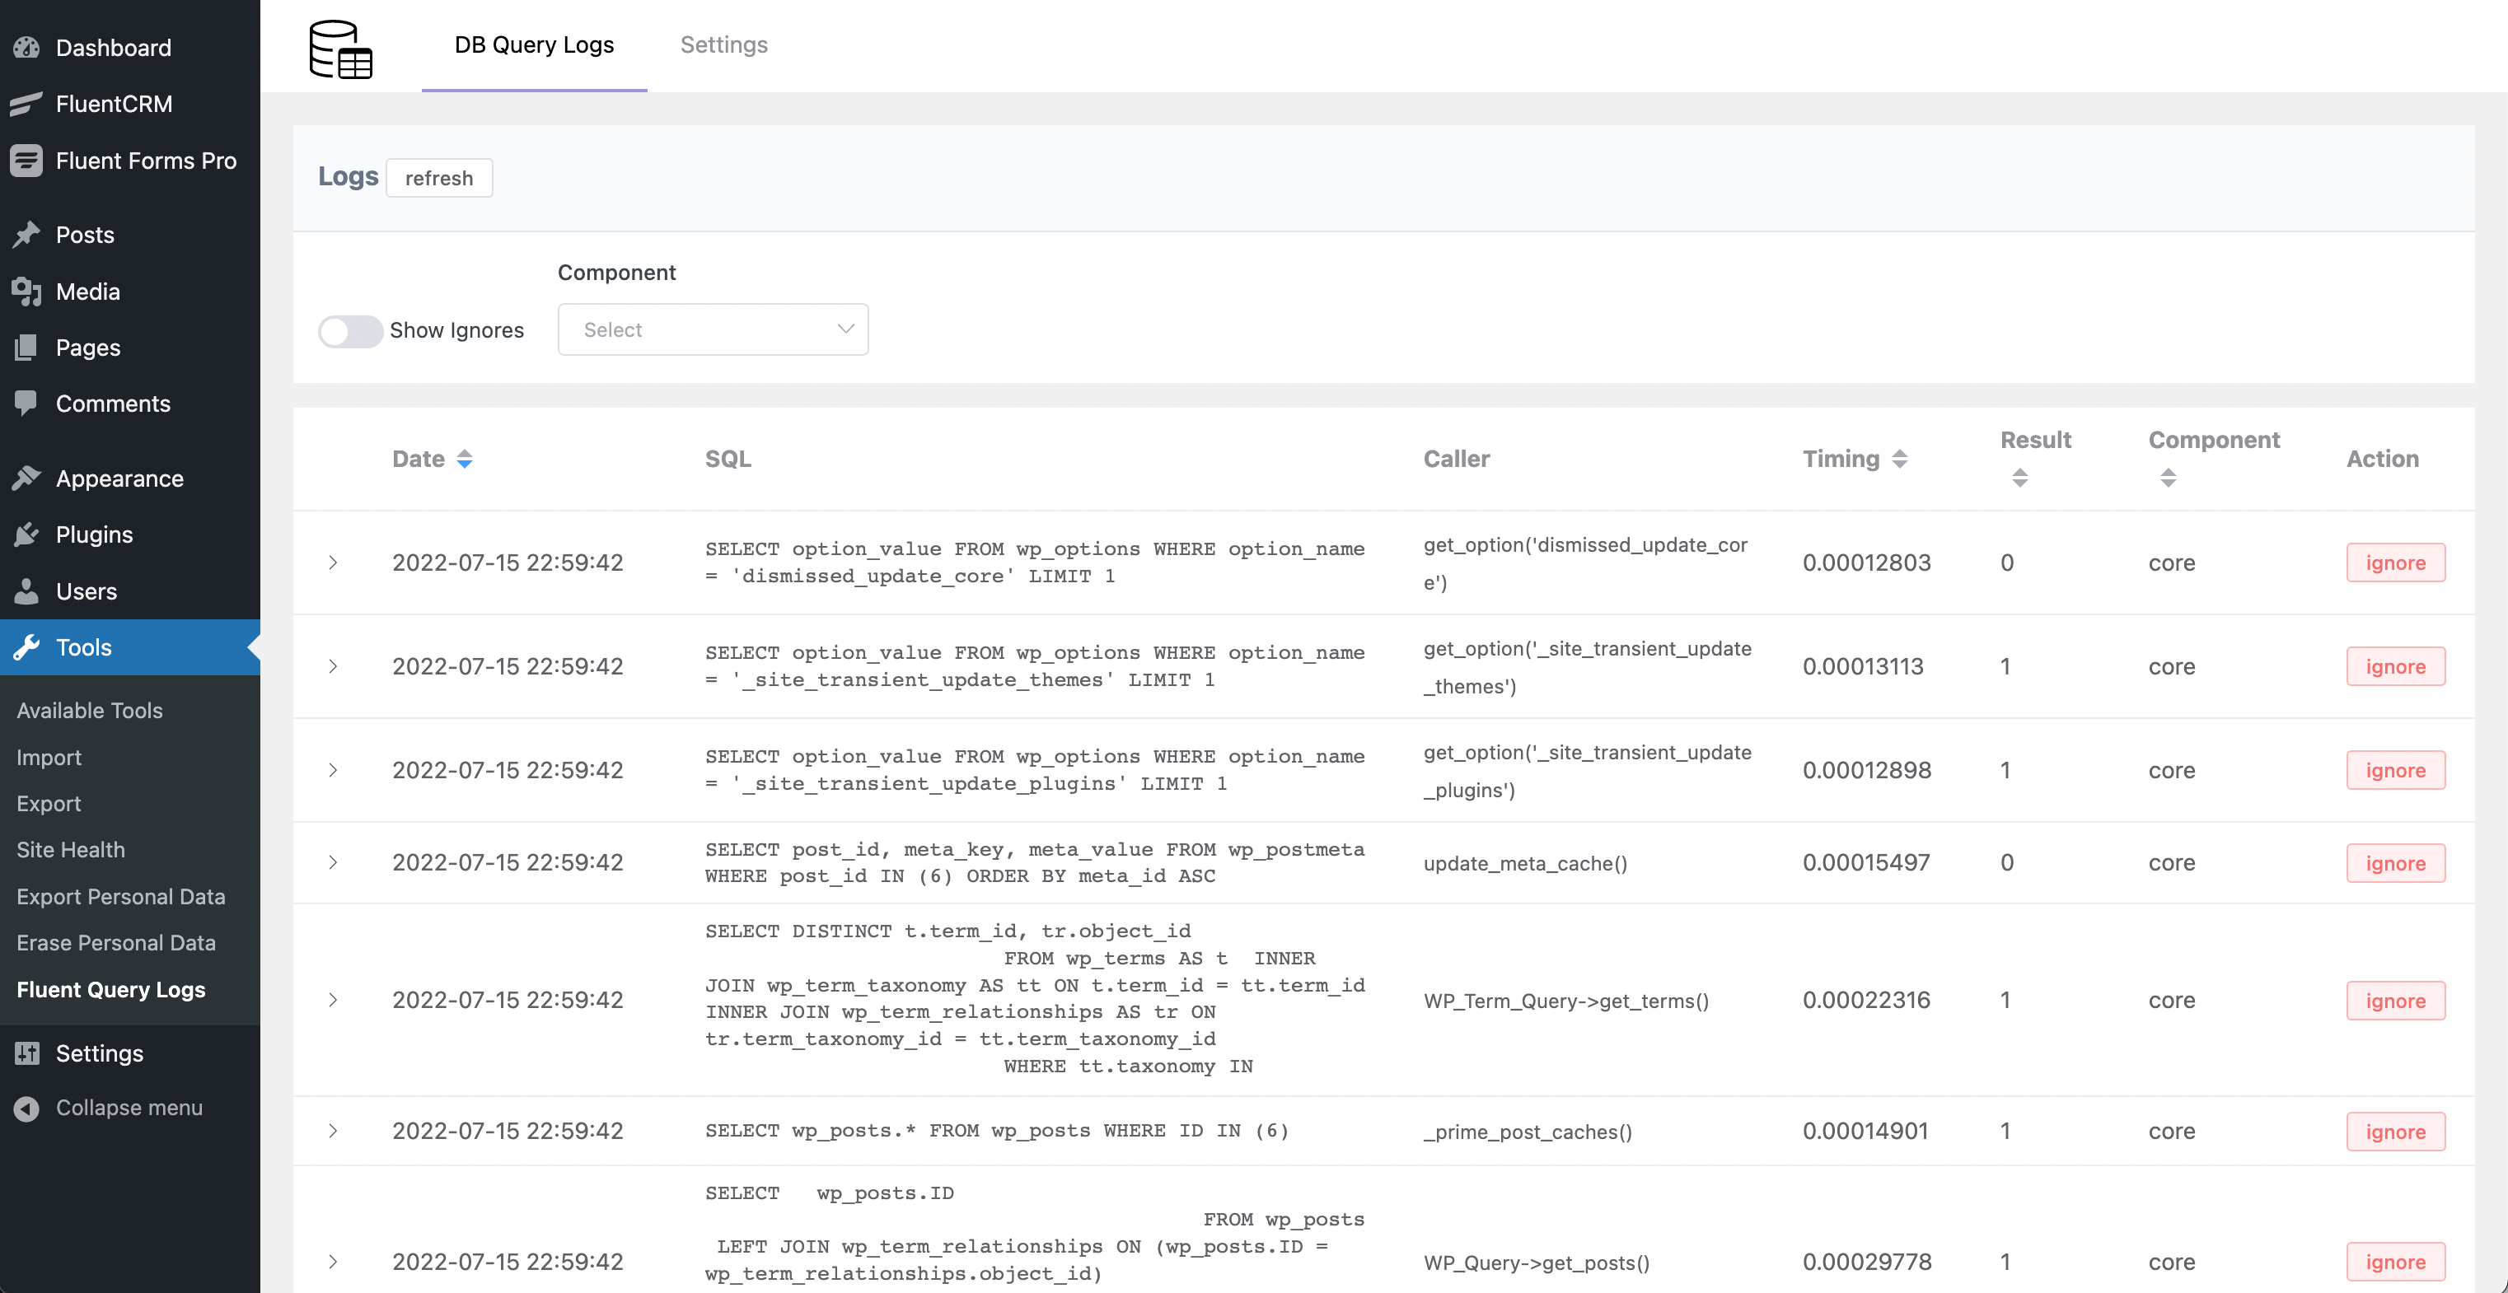The height and width of the screenshot is (1293, 2508).
Task: Open FluentCRM from the sidebar icon
Action: point(26,103)
